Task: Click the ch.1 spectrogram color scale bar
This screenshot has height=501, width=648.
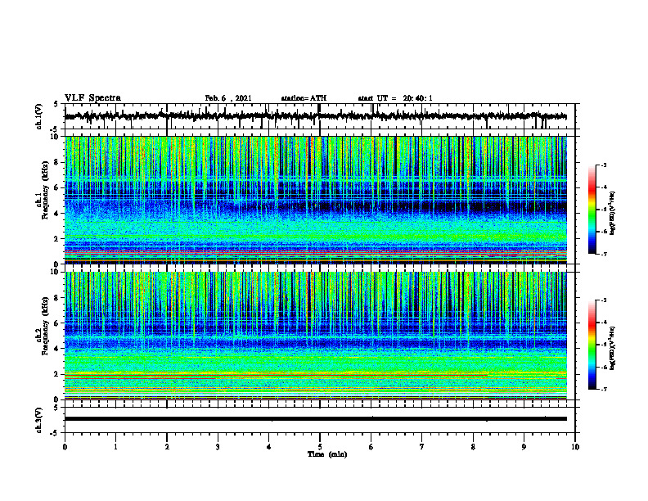Action: tap(592, 210)
